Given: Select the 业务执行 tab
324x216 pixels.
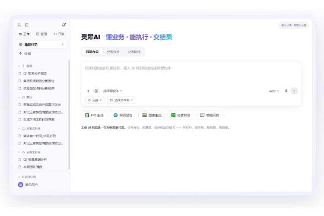Looking at the screenshot, I should pos(133,52).
